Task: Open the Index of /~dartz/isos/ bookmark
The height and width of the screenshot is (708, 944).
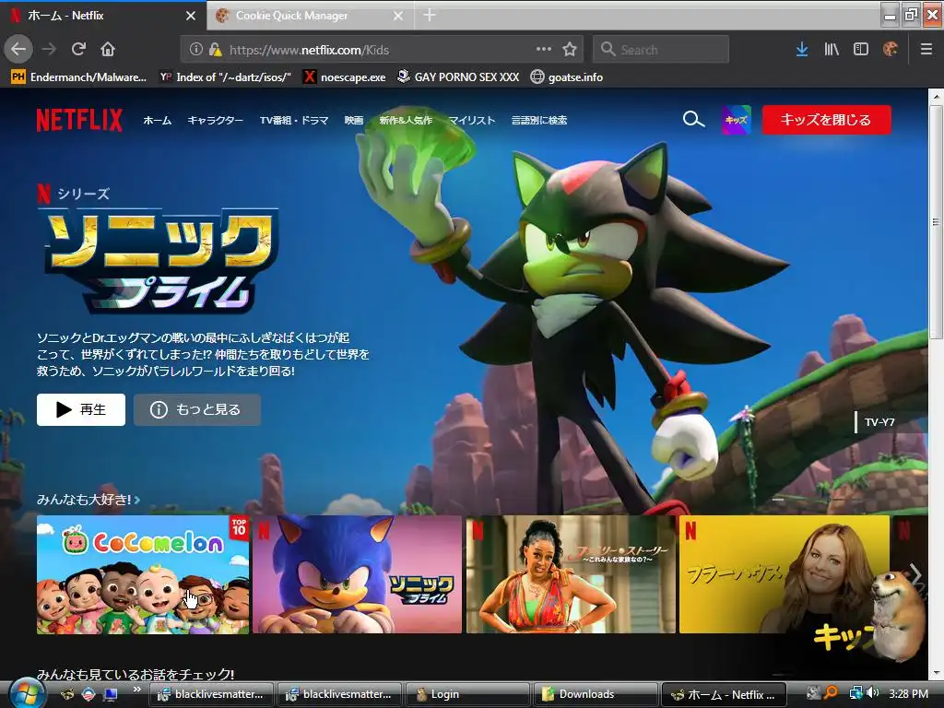Action: tap(225, 77)
